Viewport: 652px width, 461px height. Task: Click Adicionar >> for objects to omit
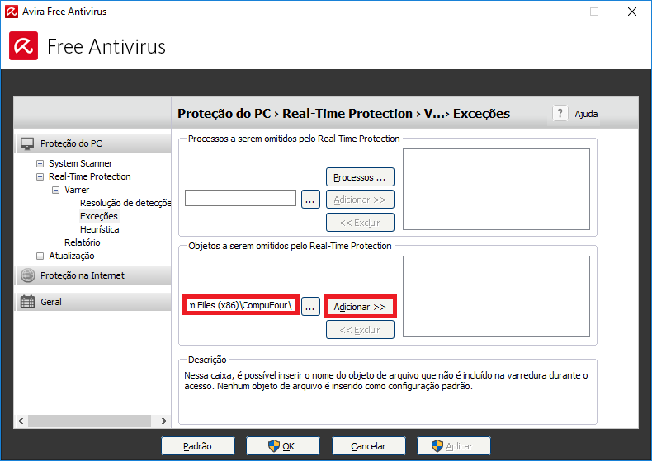click(x=359, y=307)
